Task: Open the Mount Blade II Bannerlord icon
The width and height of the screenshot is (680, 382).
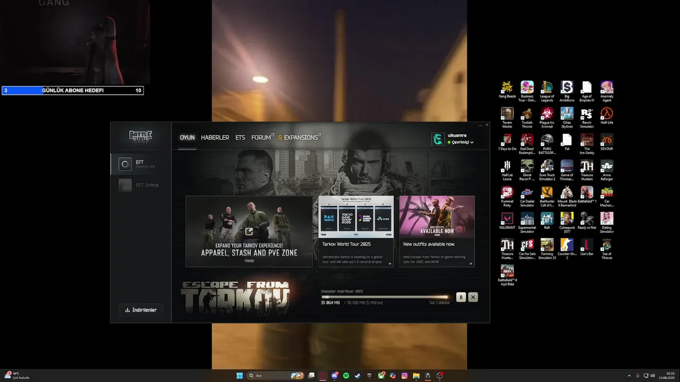Action: click(x=567, y=196)
